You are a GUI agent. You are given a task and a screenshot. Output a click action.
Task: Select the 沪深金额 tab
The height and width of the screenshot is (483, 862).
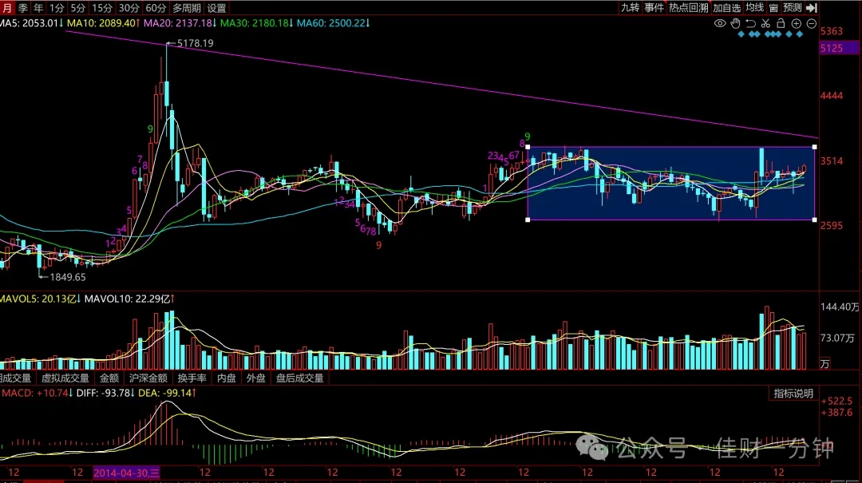[148, 378]
